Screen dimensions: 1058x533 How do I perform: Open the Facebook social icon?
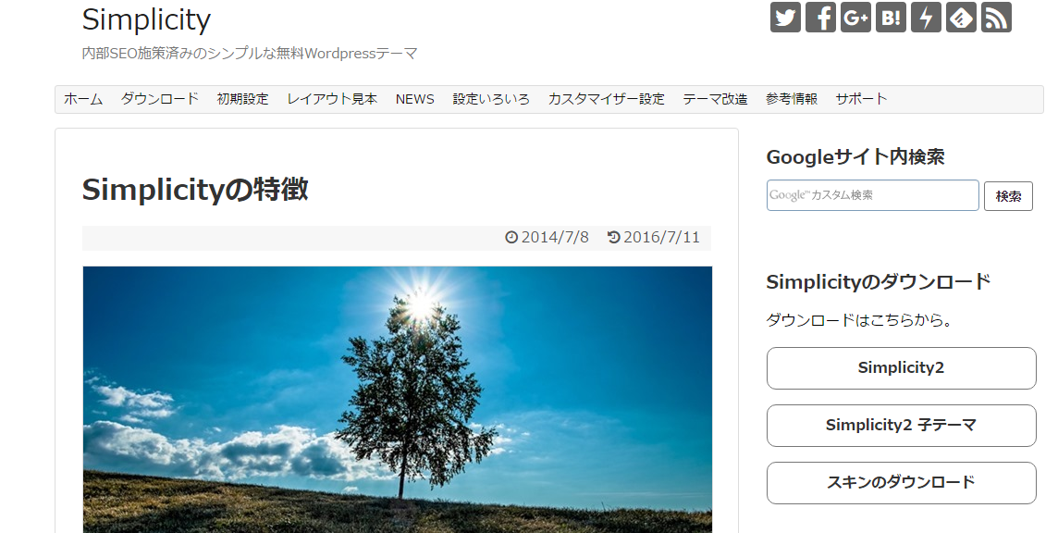click(x=820, y=18)
